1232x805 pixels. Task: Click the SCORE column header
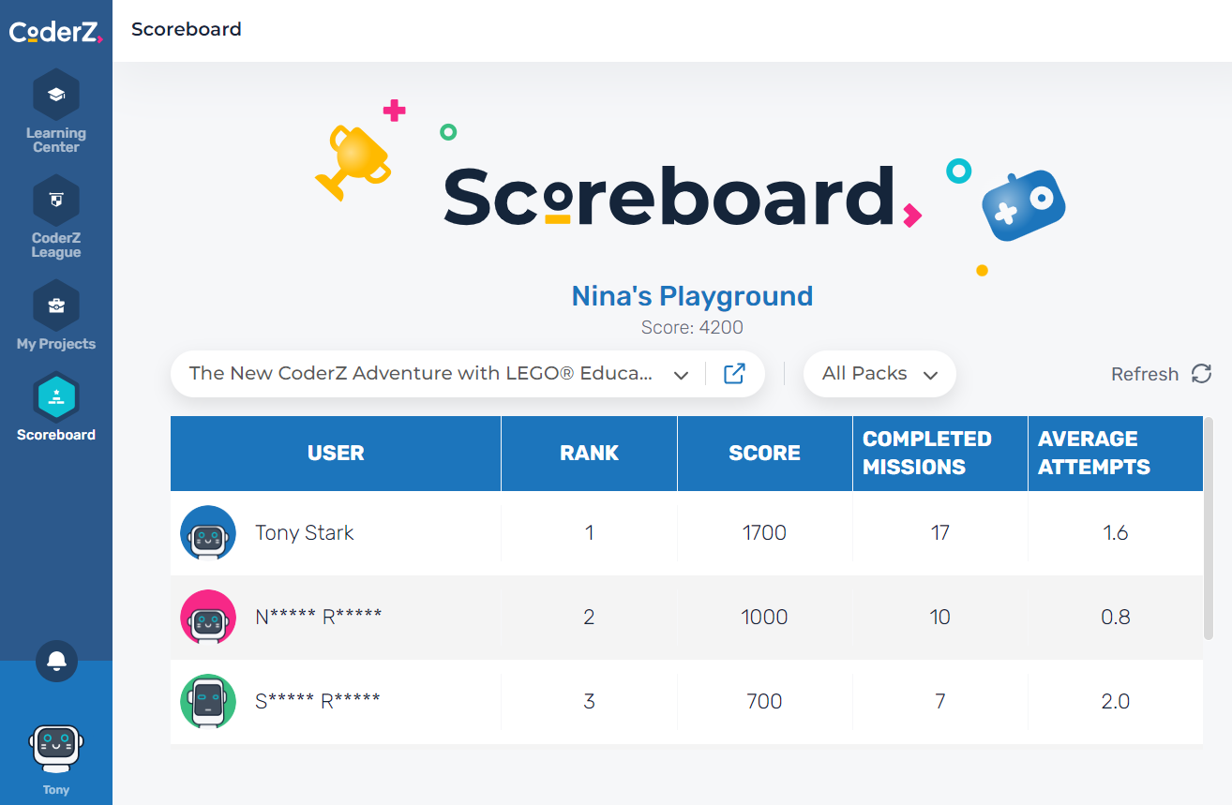pyautogui.click(x=764, y=454)
